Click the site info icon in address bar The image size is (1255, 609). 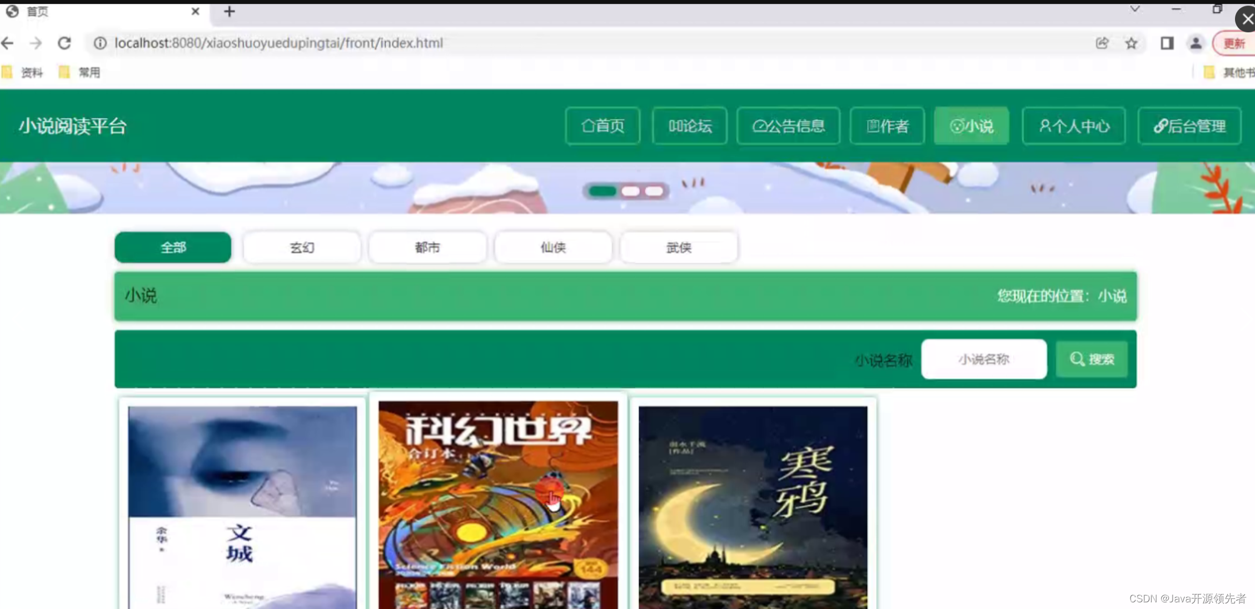coord(100,43)
